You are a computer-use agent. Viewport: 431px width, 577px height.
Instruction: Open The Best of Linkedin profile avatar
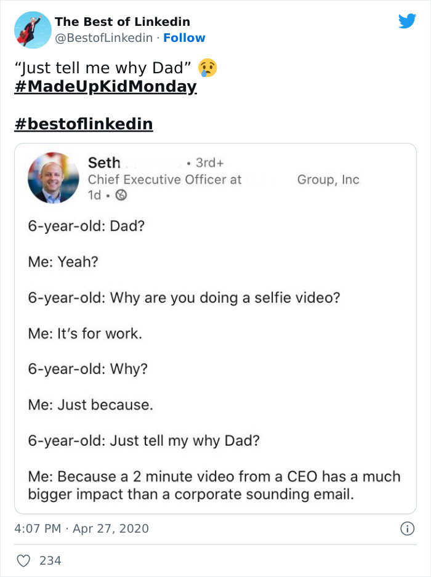coord(32,30)
